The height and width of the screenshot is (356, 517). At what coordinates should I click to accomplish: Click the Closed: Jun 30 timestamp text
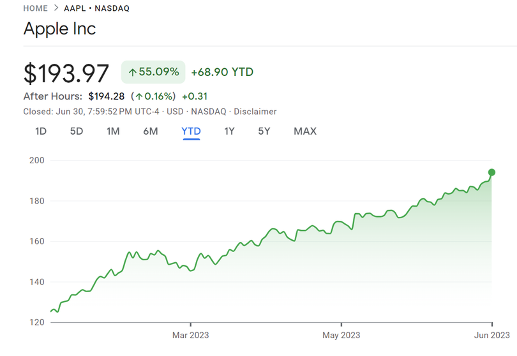click(91, 112)
